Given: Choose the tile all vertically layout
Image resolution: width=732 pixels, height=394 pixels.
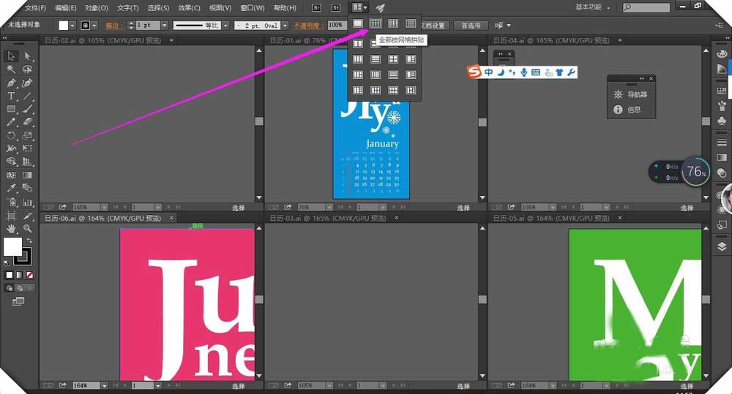Looking at the screenshot, I should (x=393, y=23).
